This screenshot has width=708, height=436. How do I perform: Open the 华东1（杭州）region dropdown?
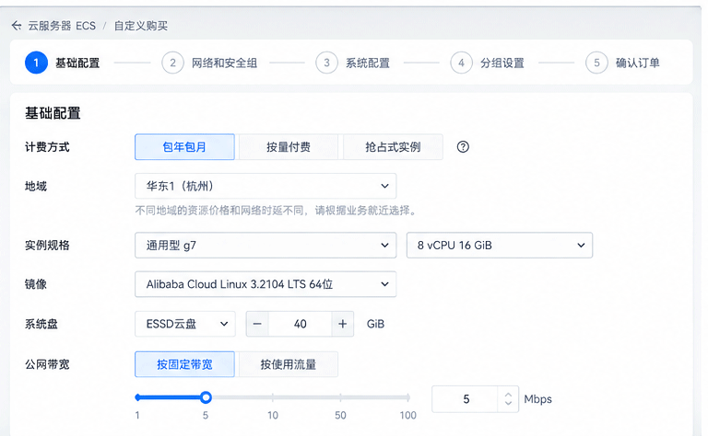[265, 186]
